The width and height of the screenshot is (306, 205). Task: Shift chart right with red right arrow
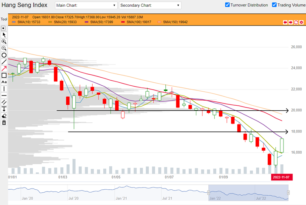[291, 22]
